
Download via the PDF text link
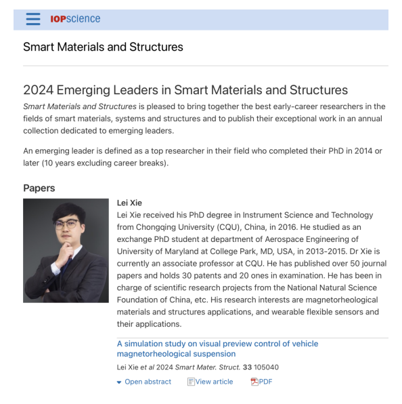click(265, 382)
